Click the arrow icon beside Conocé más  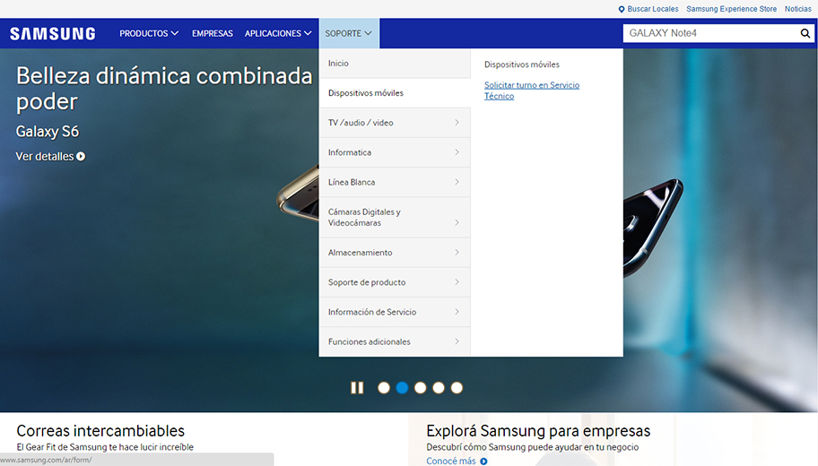coord(483,462)
